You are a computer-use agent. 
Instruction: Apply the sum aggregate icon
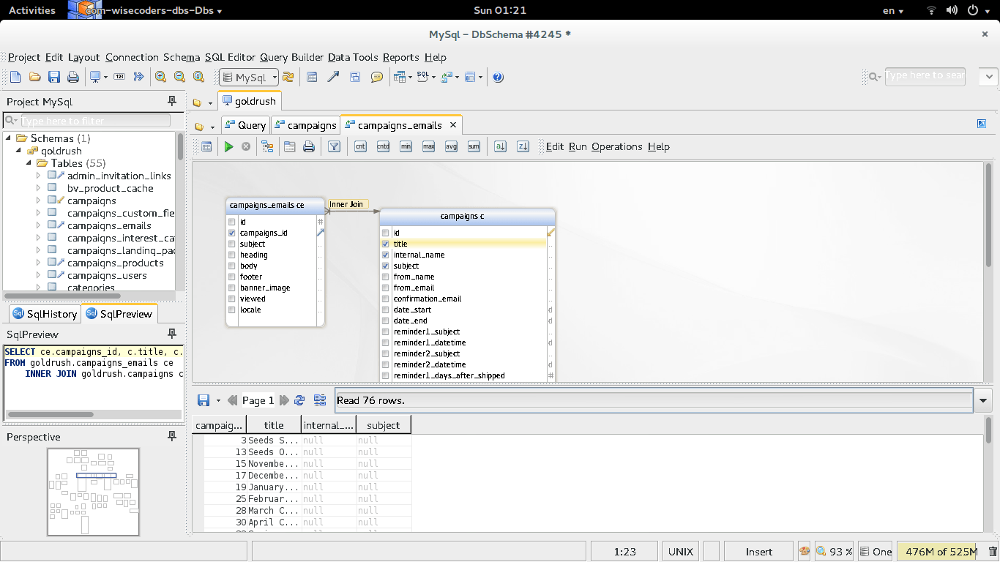pyautogui.click(x=474, y=146)
